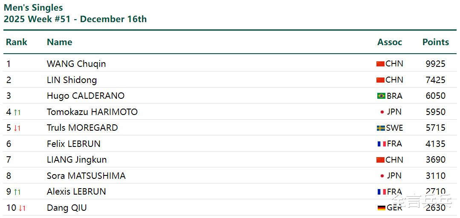
Task: Click the Japan flag beside Tomokazu HARIMOTO
Action: pos(382,112)
